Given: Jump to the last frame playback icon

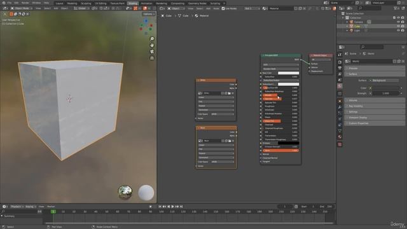Looking at the screenshot, I should [x=181, y=207].
